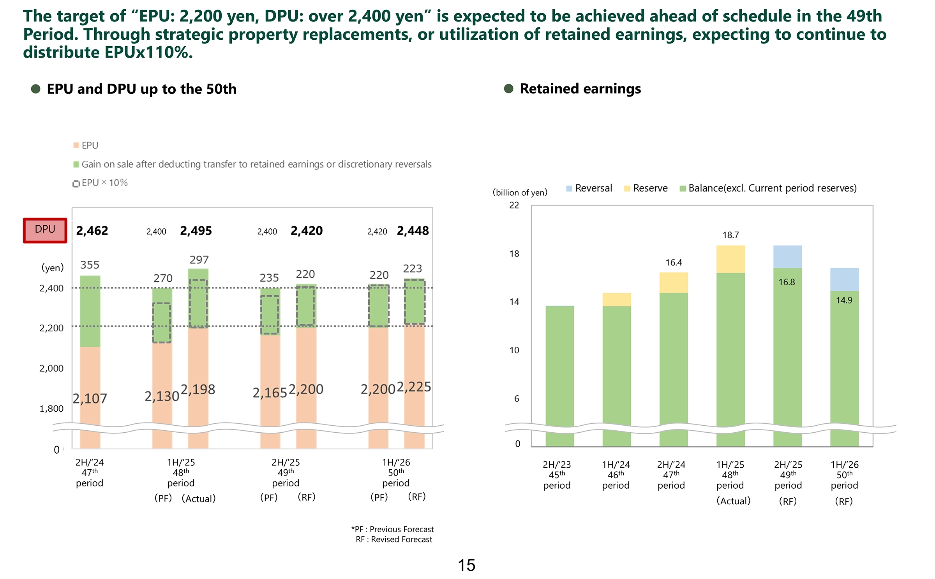The height and width of the screenshot is (579, 935).
Task: Click the bullet beside EPU and DPU heading
Action: (x=36, y=89)
